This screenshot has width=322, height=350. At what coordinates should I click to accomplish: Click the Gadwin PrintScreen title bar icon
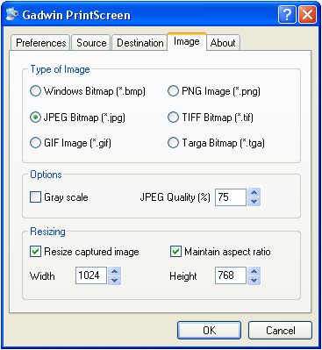point(12,14)
